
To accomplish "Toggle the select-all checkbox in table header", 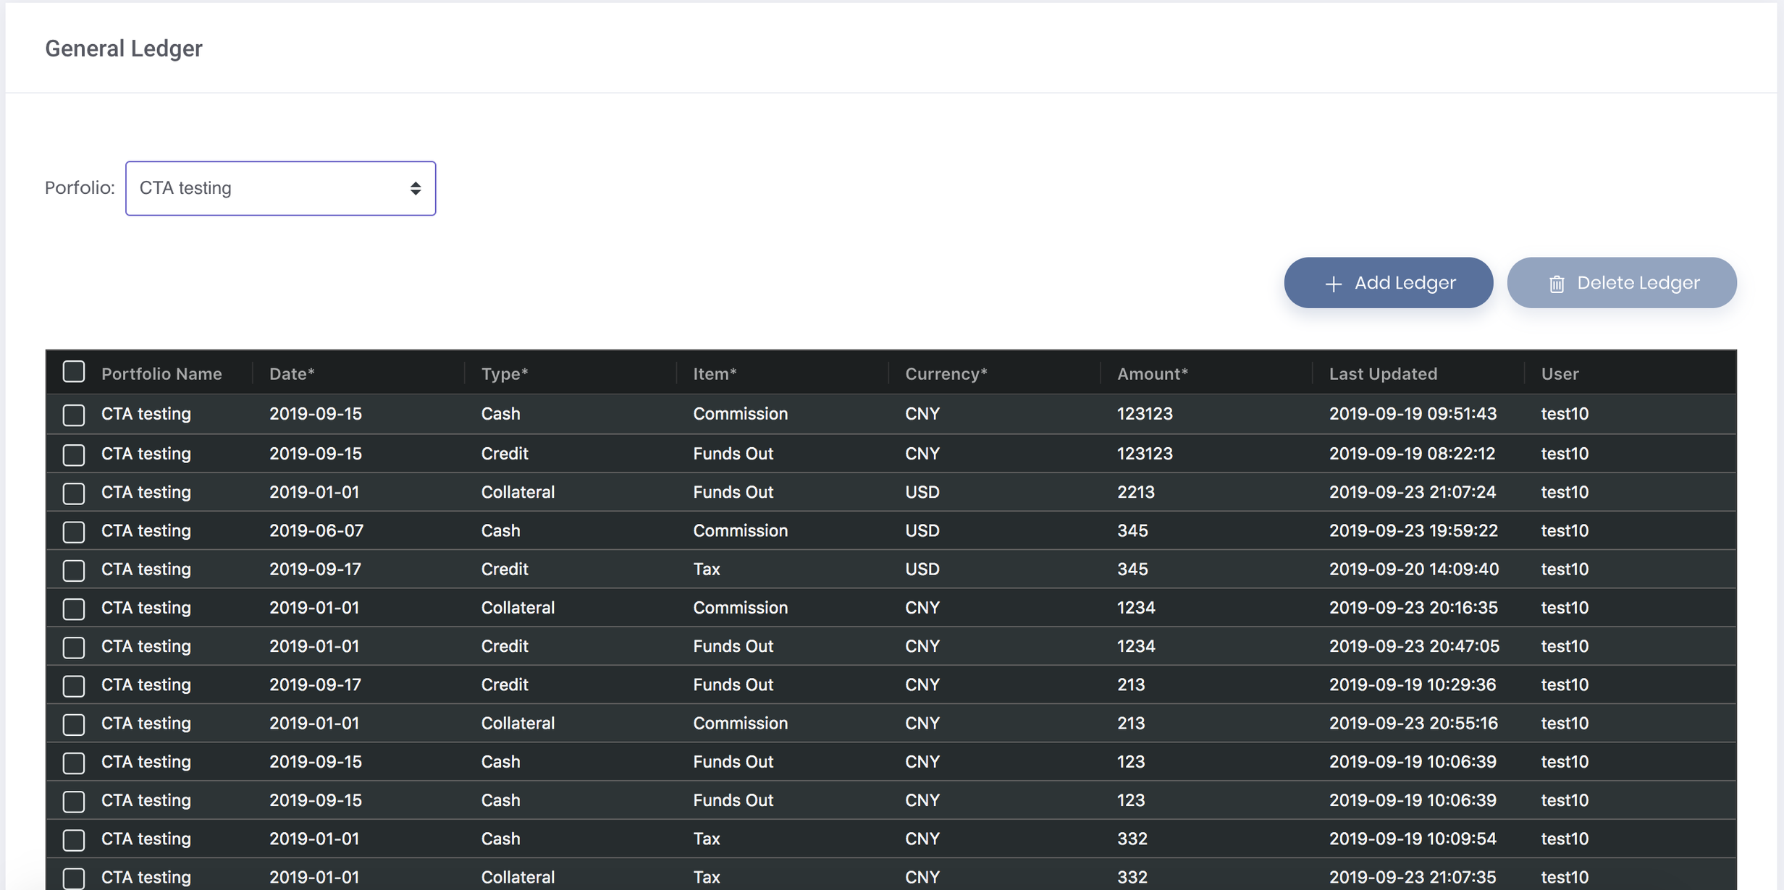I will 74,372.
